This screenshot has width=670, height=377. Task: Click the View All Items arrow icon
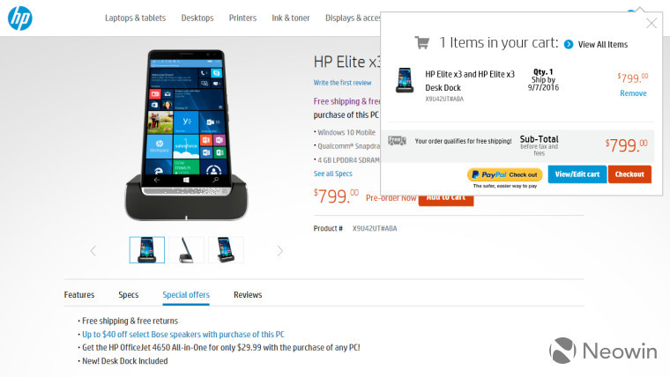click(569, 44)
